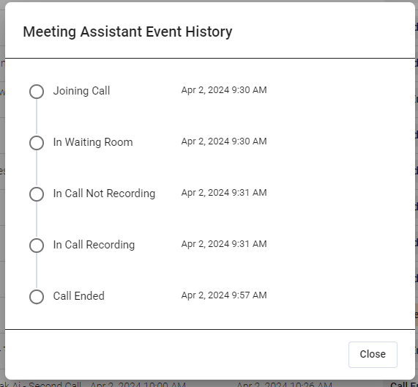
Task: Click the In Waiting Room timeline circle
Action: point(37,143)
